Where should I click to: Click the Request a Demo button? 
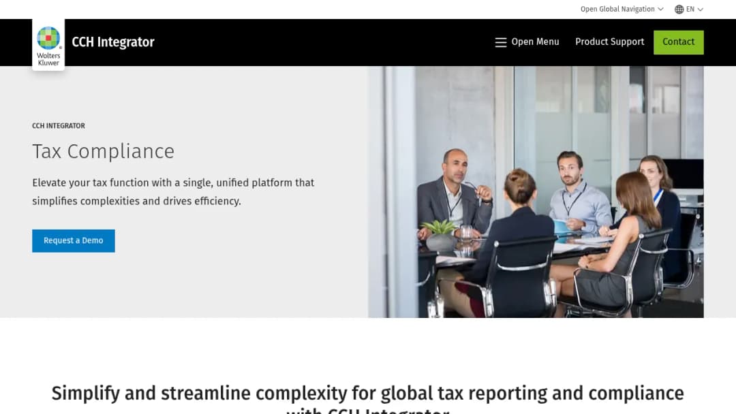coord(73,240)
